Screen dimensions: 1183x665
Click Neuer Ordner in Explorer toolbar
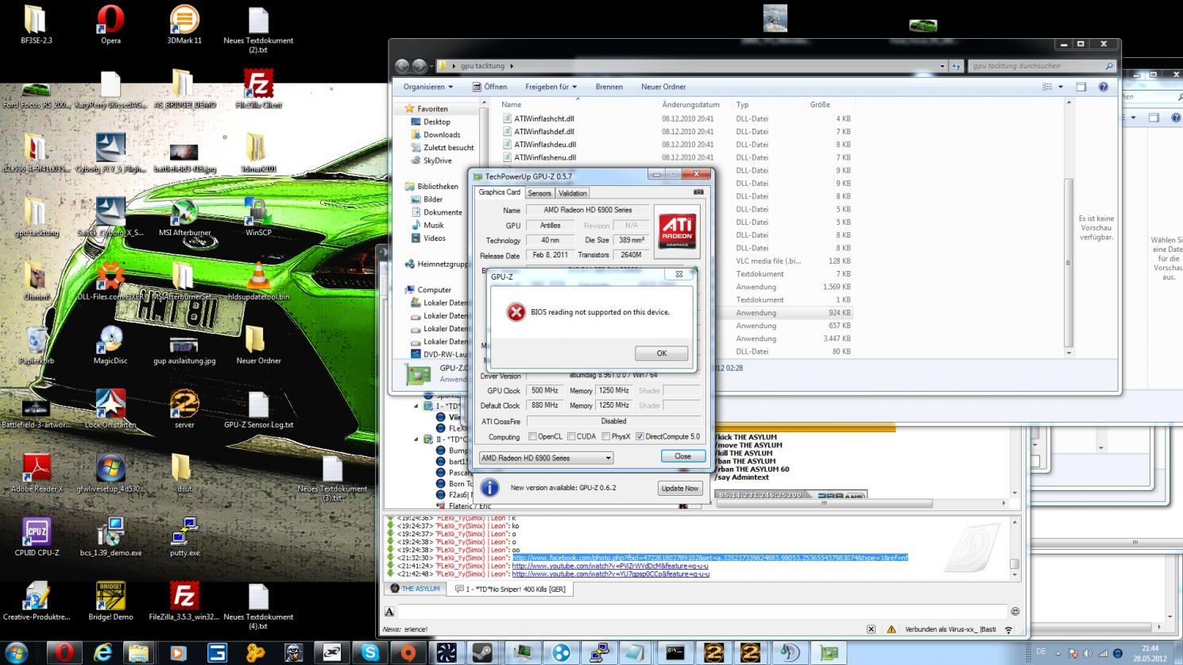tap(663, 87)
